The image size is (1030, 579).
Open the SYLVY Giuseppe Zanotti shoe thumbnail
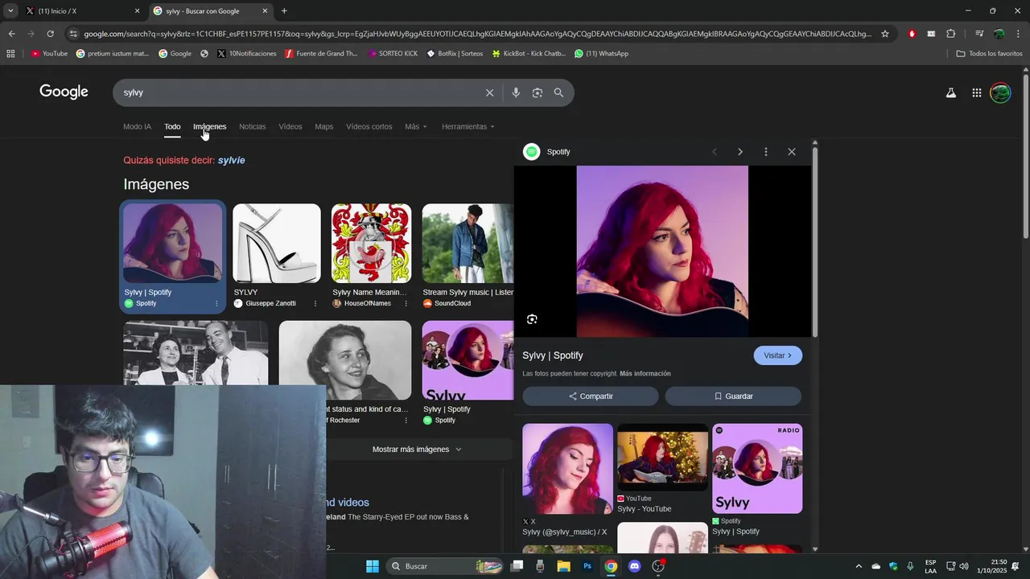click(277, 244)
